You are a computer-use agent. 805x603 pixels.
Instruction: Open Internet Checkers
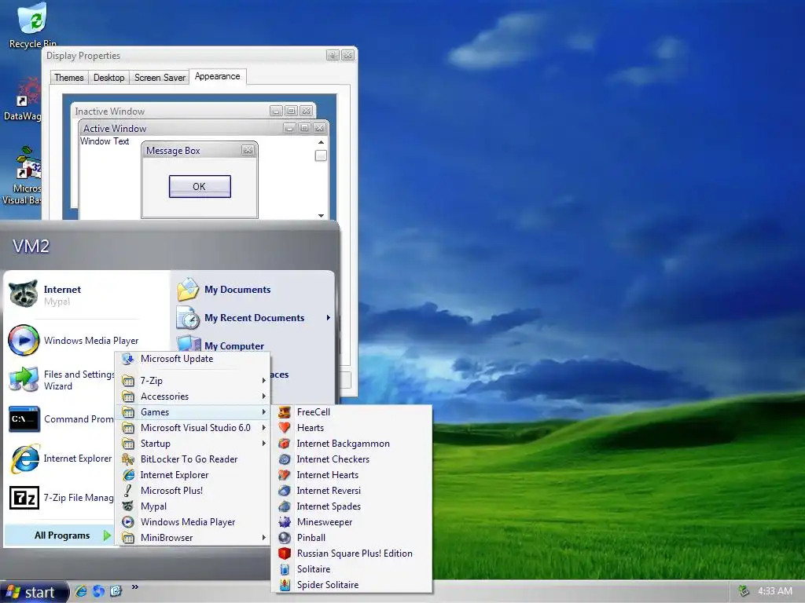point(353,459)
